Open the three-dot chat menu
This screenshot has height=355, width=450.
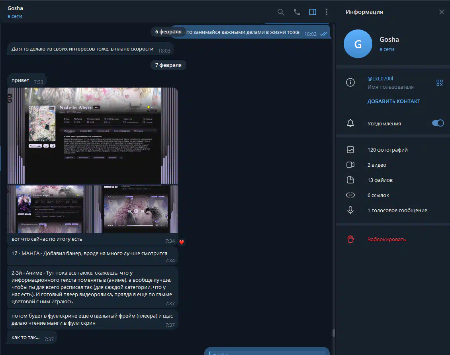click(326, 12)
